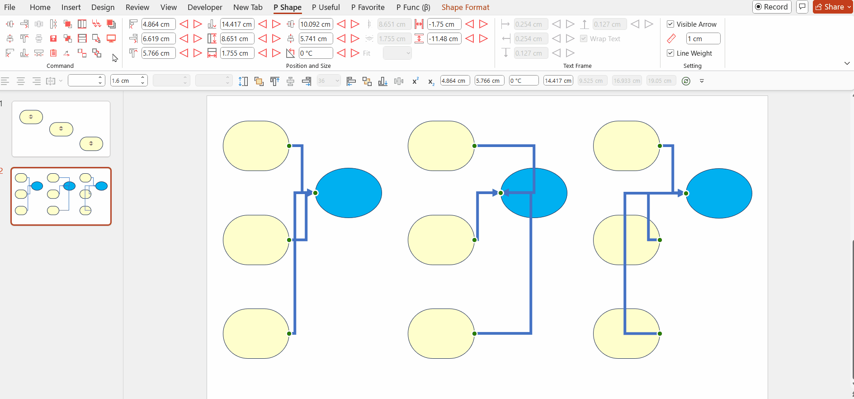
Task: Switch to the Shape Format tab
Action: pos(465,7)
